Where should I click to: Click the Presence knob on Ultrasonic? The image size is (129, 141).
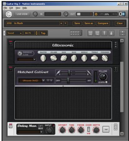[x=105, y=58]
